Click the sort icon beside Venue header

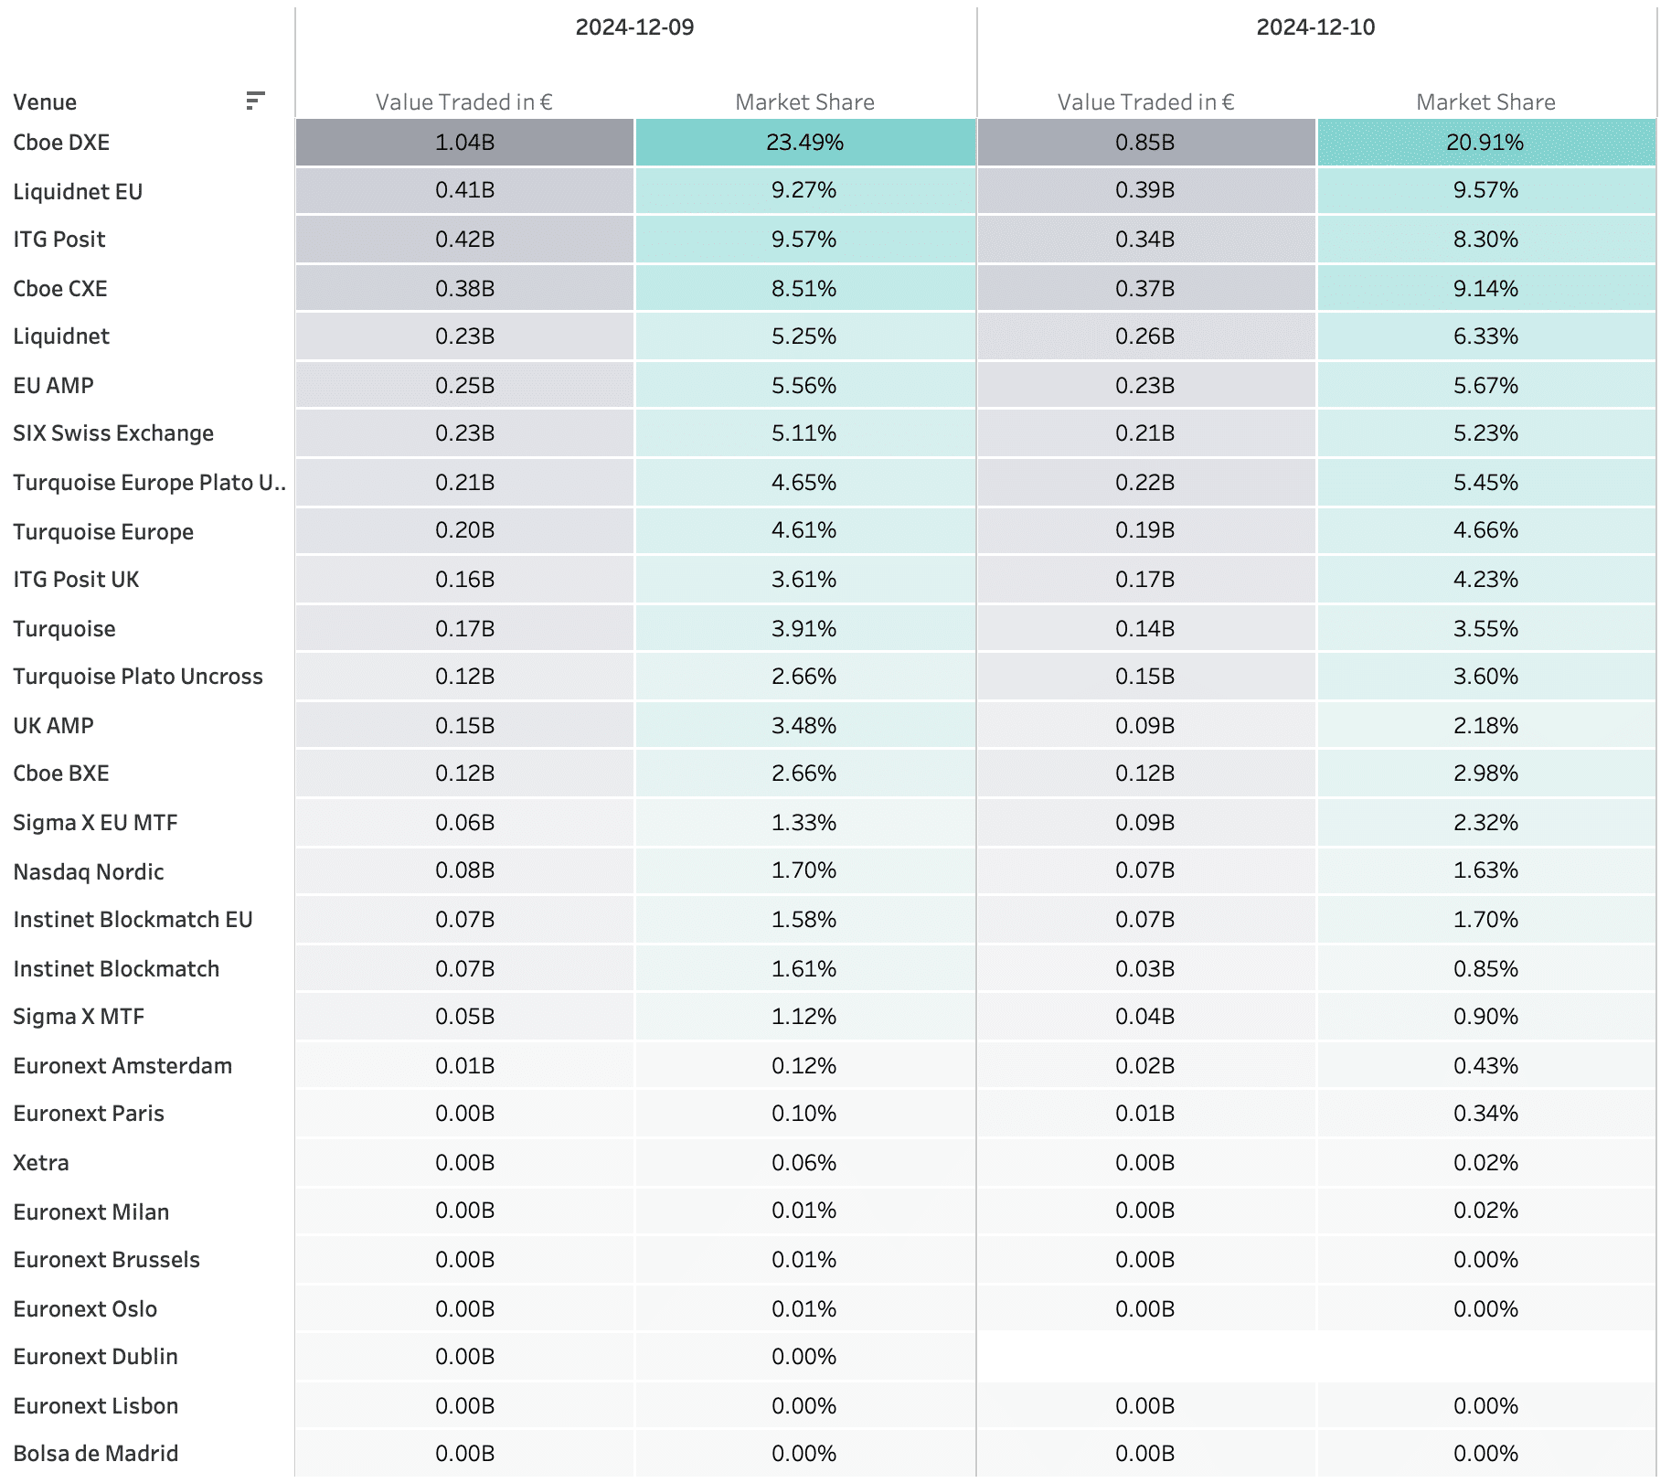click(255, 101)
